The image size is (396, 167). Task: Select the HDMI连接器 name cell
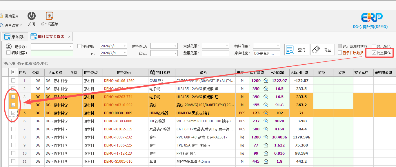(x=162, y=113)
